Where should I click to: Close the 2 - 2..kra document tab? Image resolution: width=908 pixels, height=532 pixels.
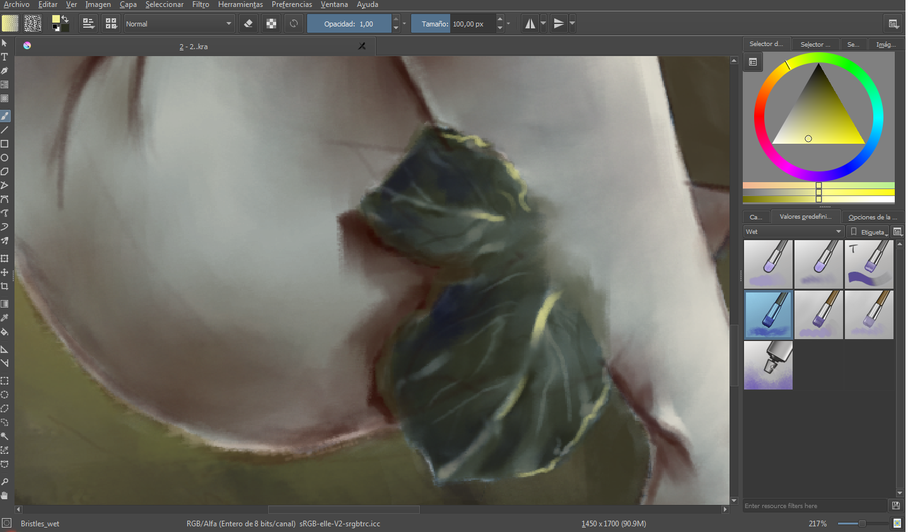pos(362,46)
